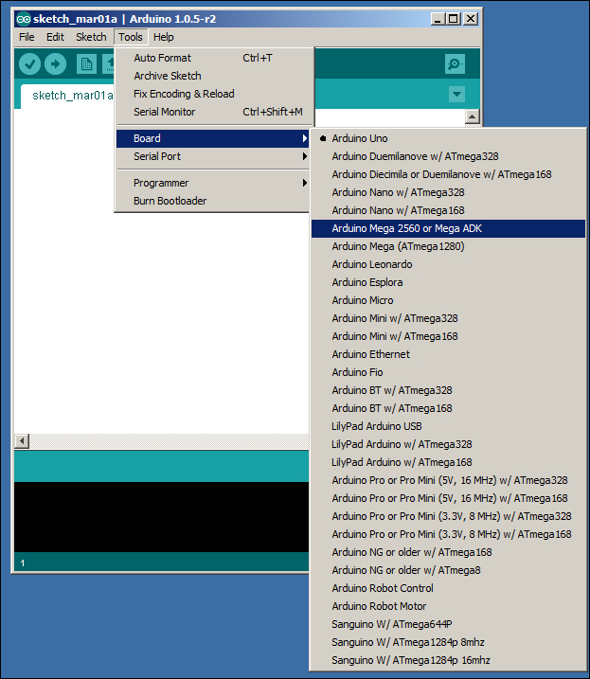Open the Help menu
590x679 pixels.
163,37
